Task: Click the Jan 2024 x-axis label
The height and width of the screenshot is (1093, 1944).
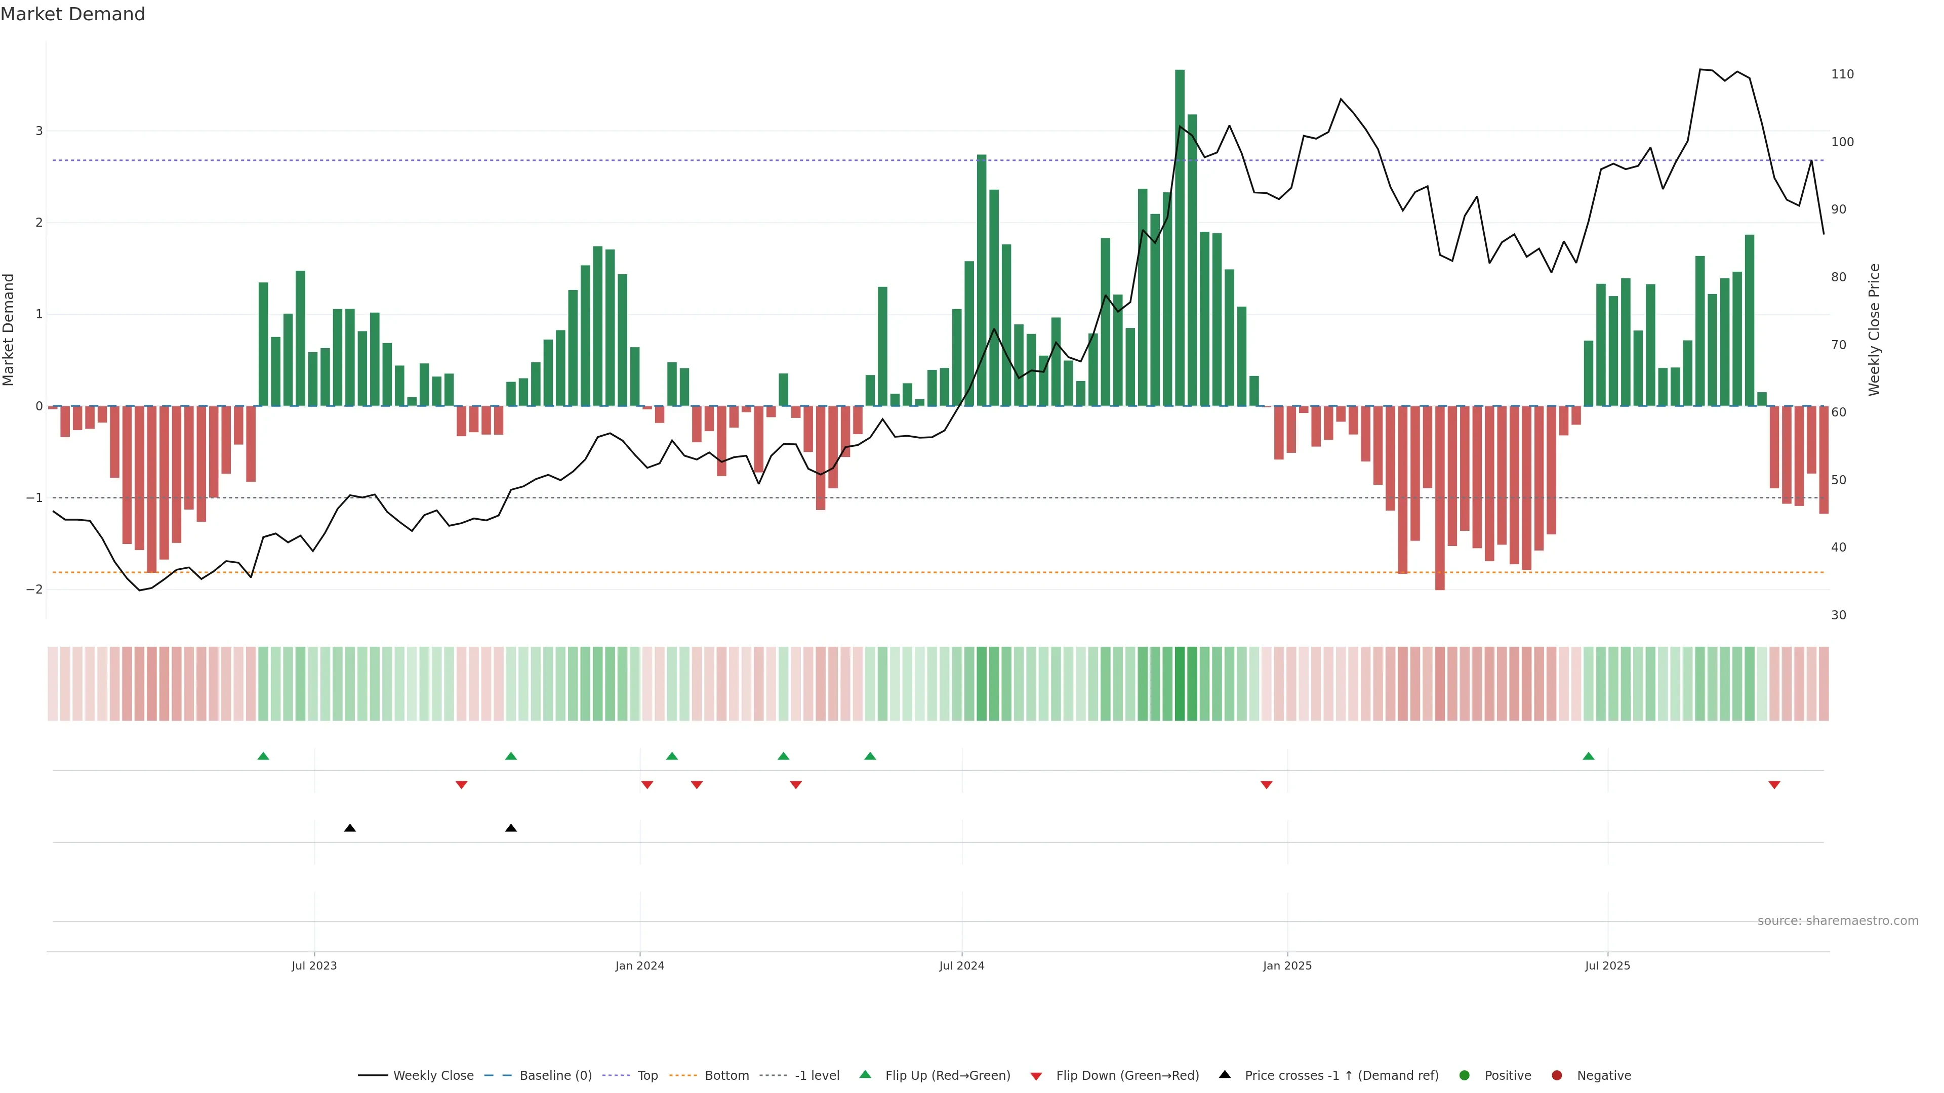Action: pos(640,965)
